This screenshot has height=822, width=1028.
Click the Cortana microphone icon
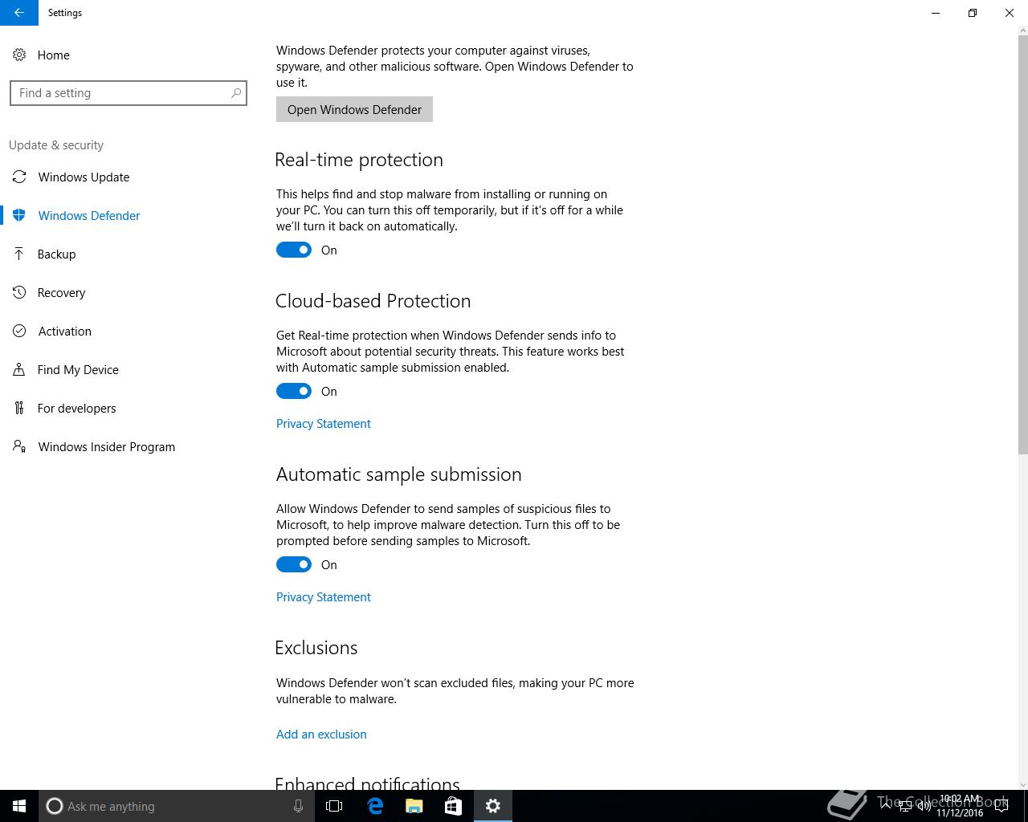(x=298, y=806)
